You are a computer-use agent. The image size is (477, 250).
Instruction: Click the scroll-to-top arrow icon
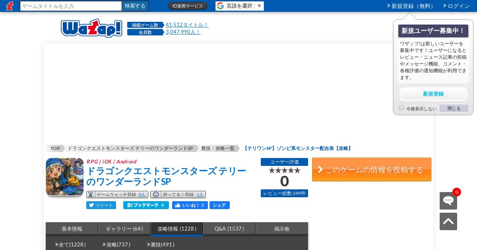[x=448, y=221]
